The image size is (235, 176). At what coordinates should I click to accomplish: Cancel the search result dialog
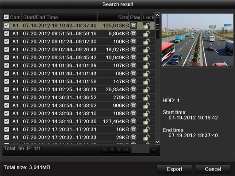point(213,169)
